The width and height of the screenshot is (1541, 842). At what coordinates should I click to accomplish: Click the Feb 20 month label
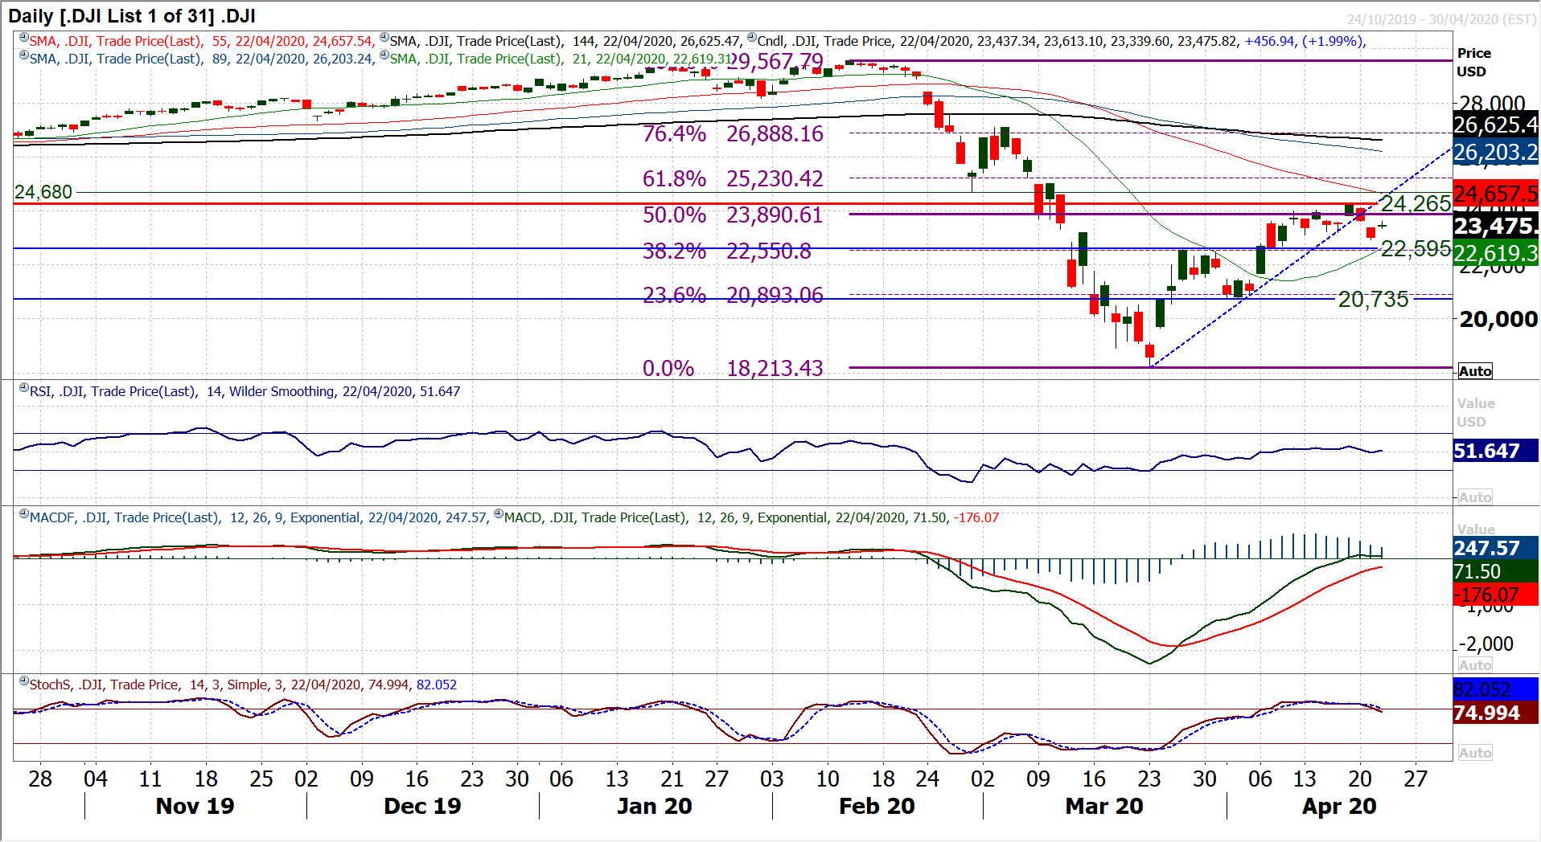pyautogui.click(x=877, y=806)
